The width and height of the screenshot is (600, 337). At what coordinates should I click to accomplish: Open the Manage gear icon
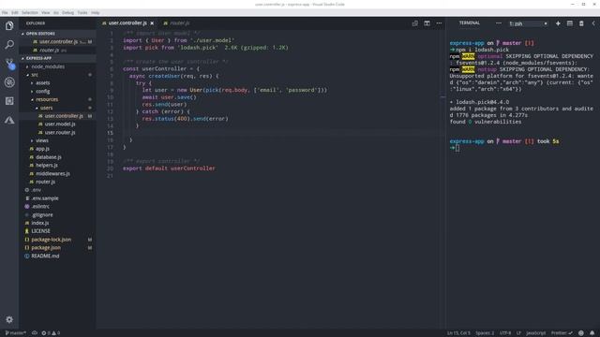pyautogui.click(x=9, y=319)
